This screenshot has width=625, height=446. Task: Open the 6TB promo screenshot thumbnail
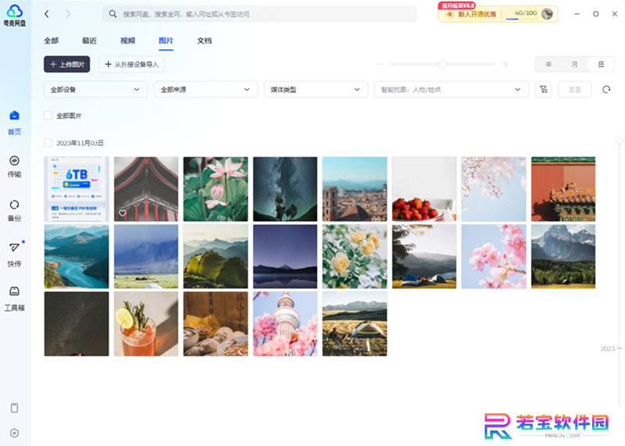coord(77,189)
